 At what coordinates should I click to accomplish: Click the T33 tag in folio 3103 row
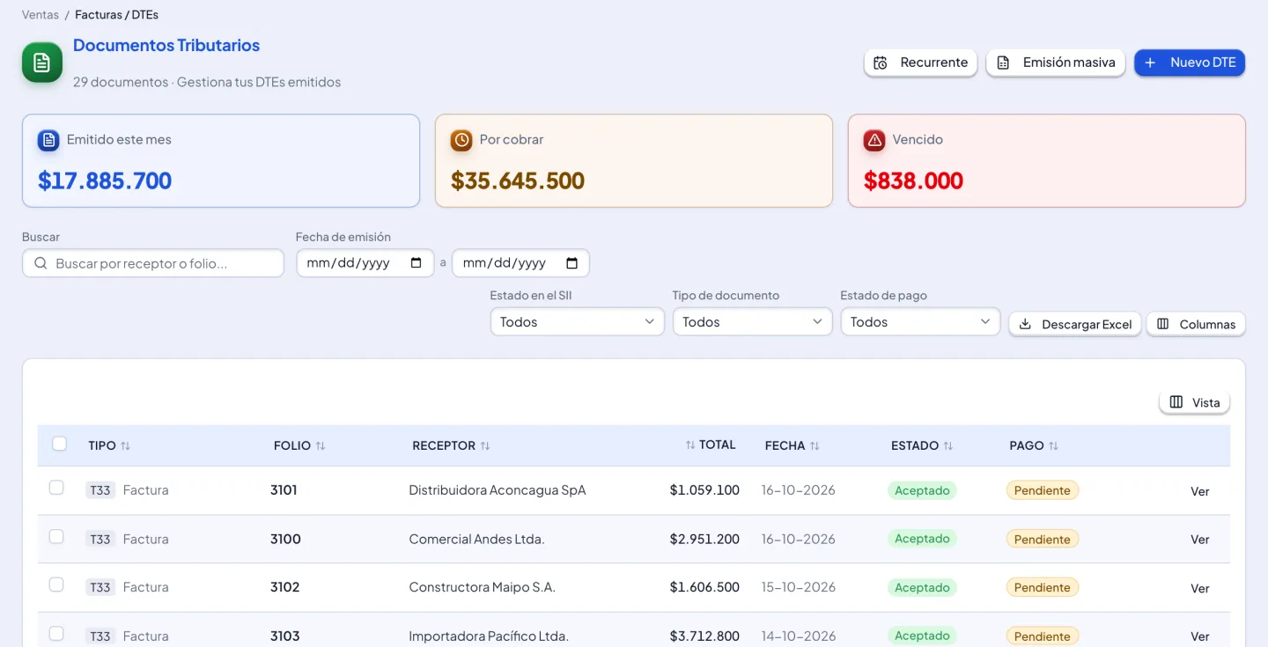point(100,636)
